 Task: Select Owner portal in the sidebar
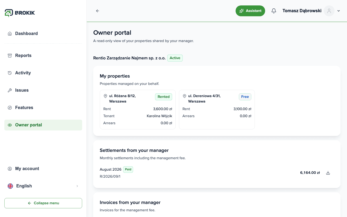(x=43, y=125)
